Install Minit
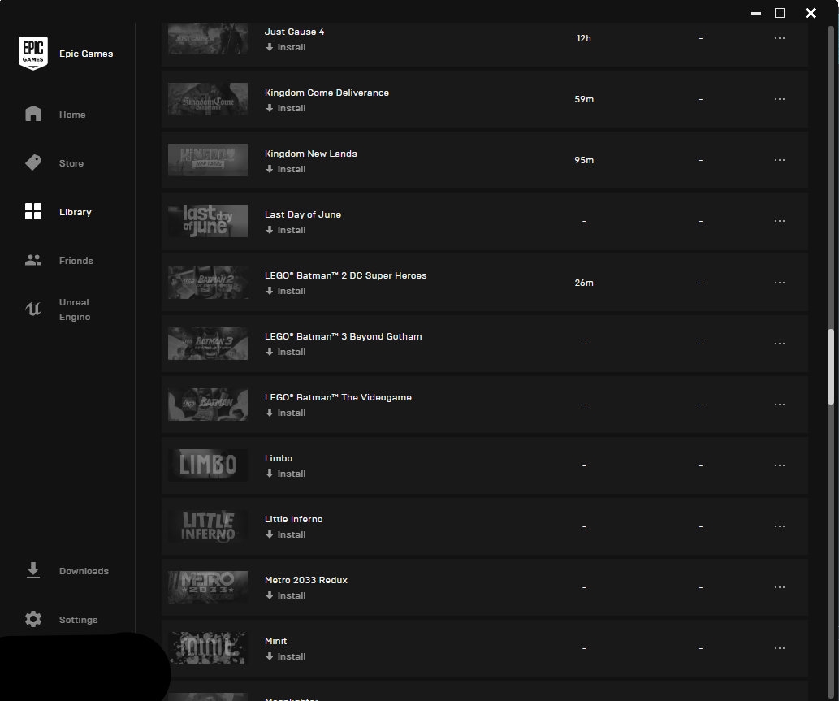839x701 pixels. pos(286,657)
